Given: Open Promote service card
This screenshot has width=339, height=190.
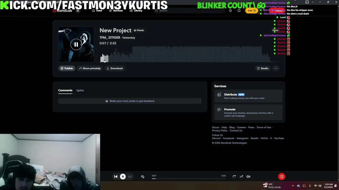Looking at the screenshot, I should (248, 112).
